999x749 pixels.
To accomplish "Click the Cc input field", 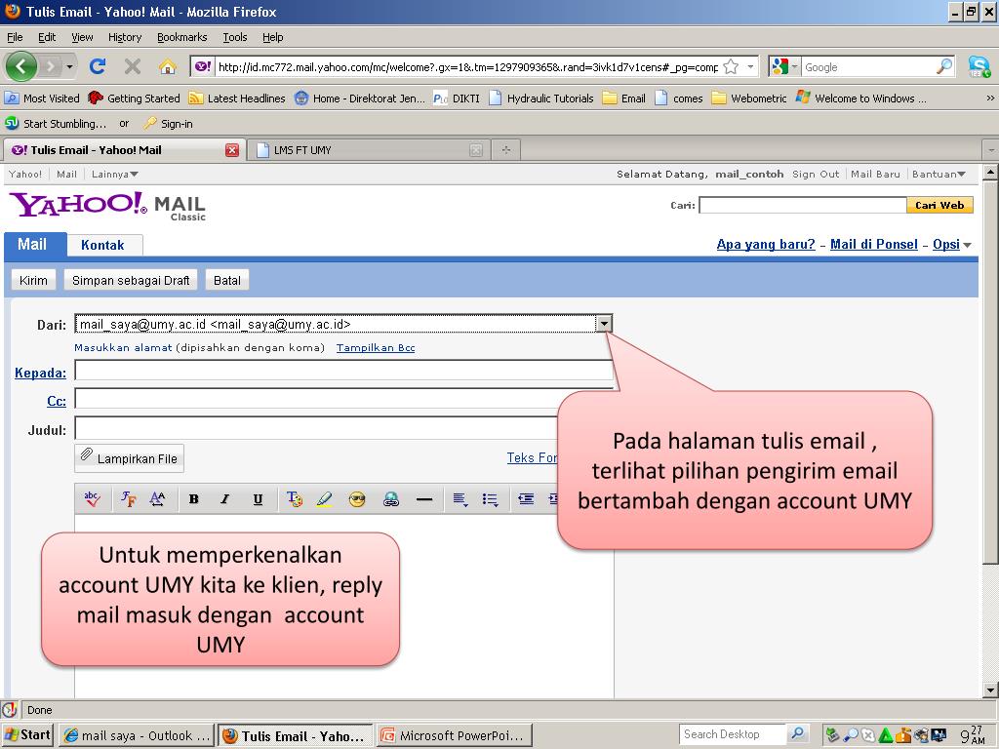I will point(343,399).
